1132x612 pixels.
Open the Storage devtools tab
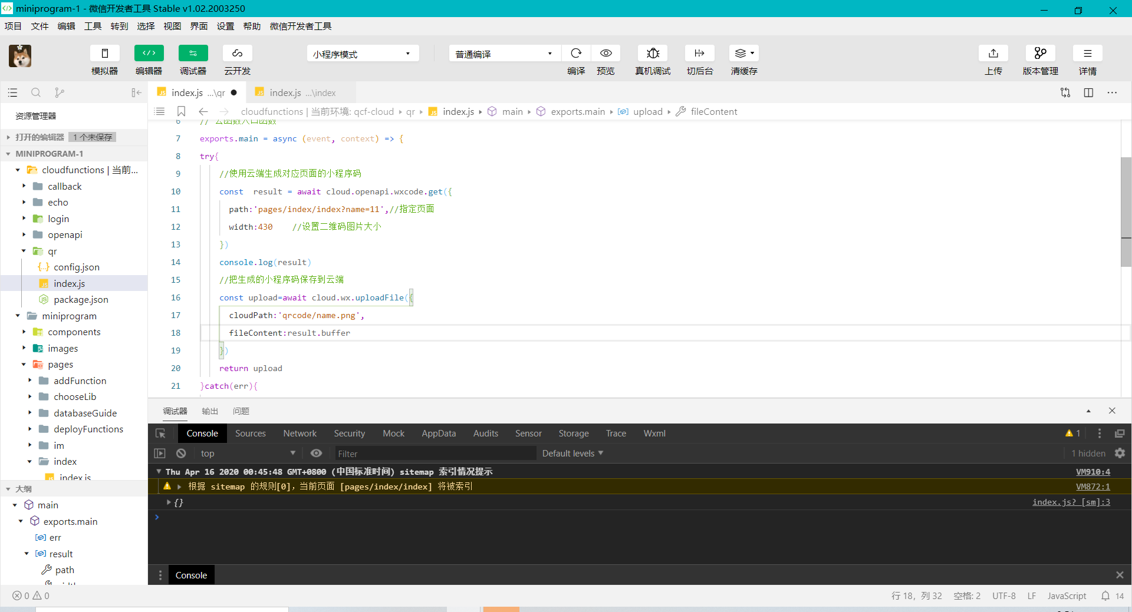coord(574,433)
